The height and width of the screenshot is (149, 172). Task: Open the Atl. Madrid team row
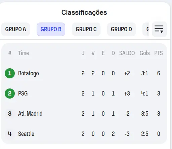click(84, 114)
